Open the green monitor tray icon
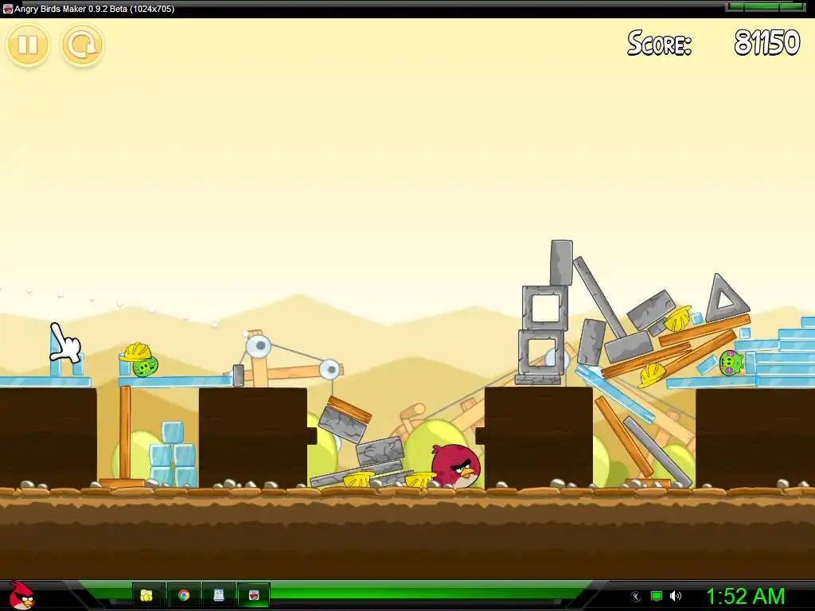815x611 pixels. pos(657,596)
